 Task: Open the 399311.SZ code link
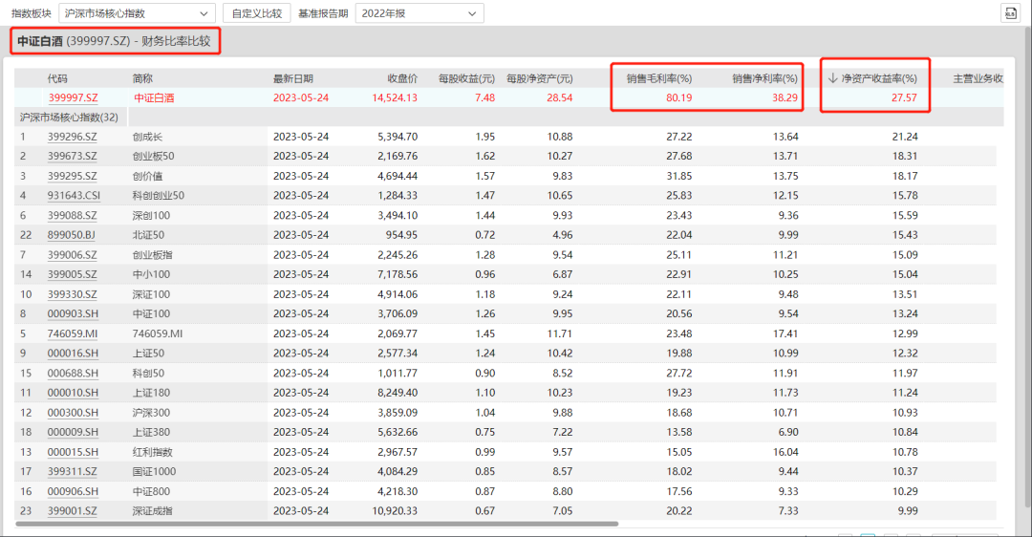(x=72, y=471)
